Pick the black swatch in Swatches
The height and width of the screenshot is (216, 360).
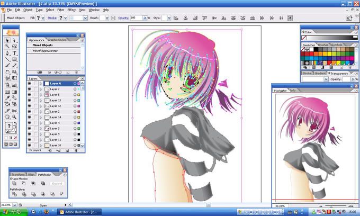point(316,49)
